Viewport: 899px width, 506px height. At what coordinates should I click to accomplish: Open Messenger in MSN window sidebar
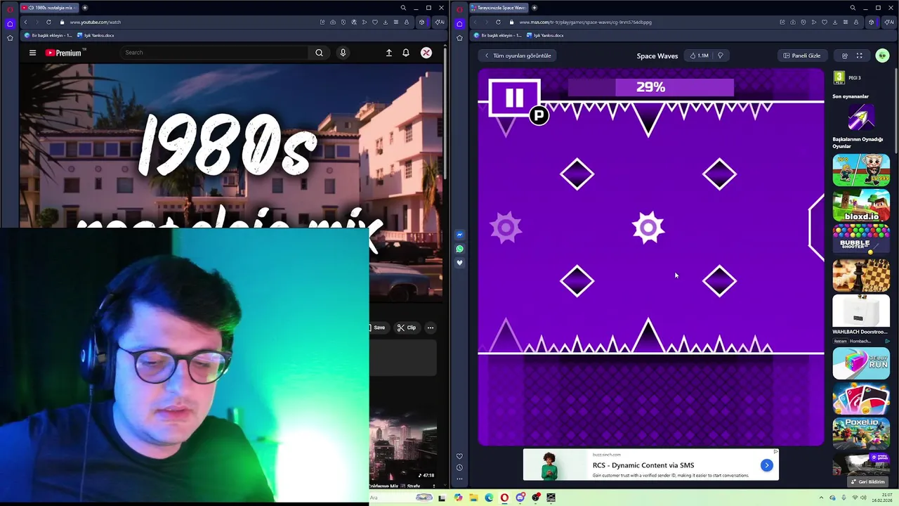coord(459,235)
